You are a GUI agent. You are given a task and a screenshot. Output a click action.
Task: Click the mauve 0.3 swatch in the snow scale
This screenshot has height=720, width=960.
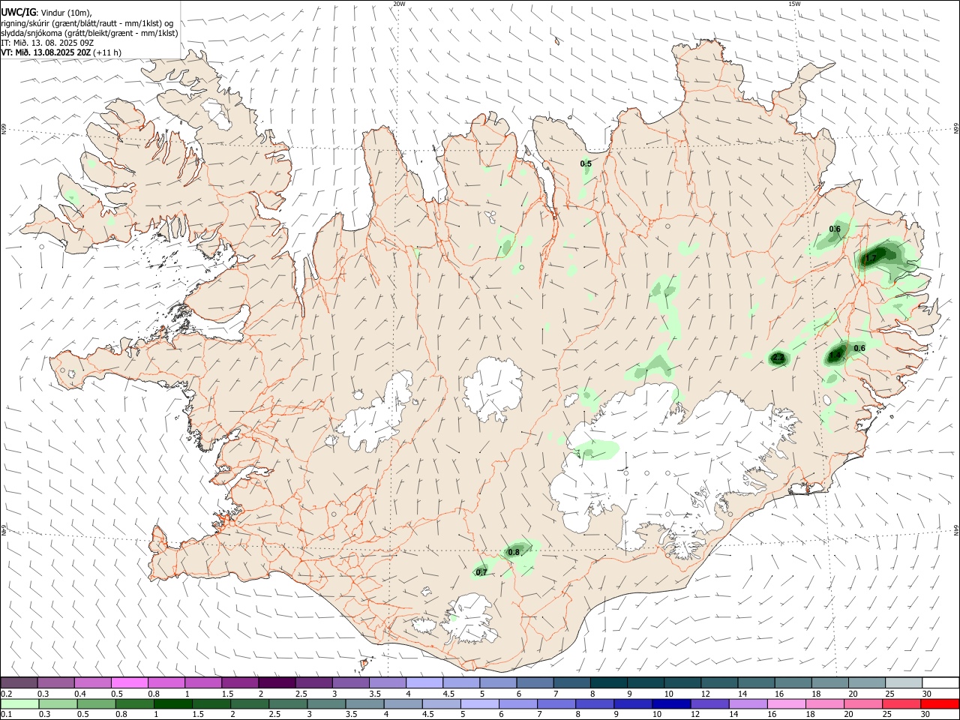click(55, 682)
